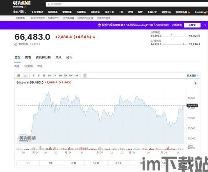Switch to the 论坛 tab
This screenshot has width=208, height=172.
click(x=69, y=57)
